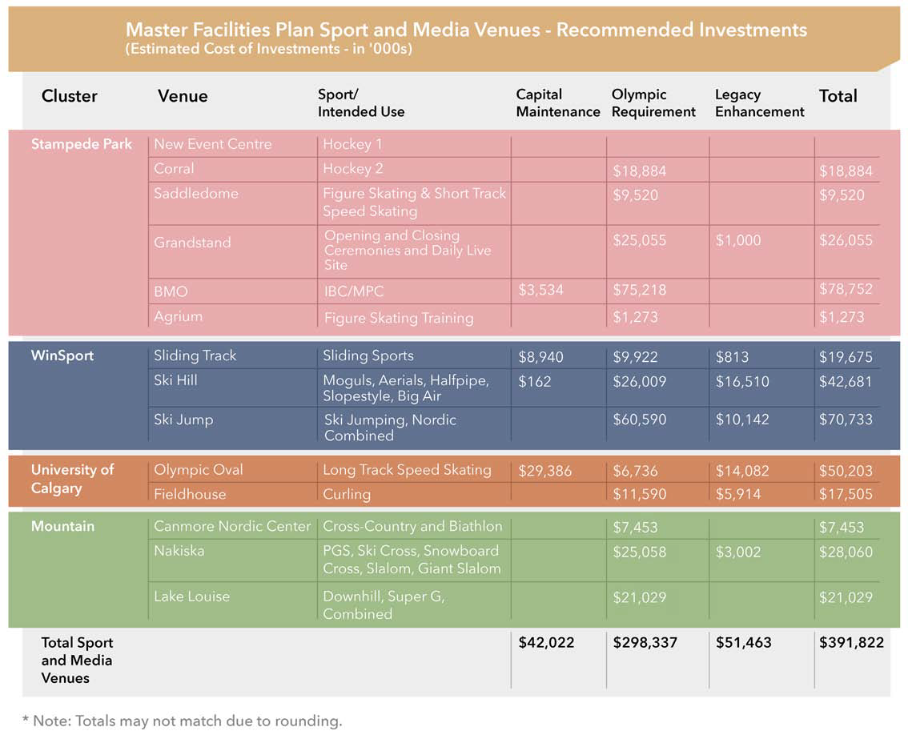Select the BMO total of $78,752

pos(846,289)
